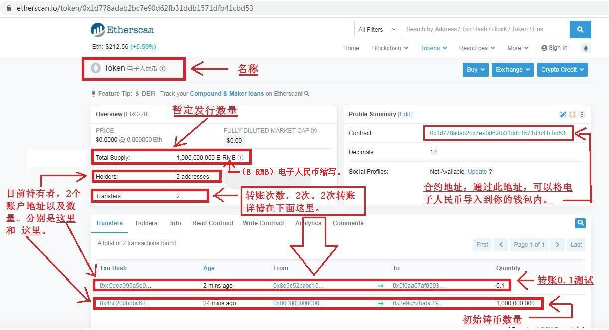The height and width of the screenshot is (330, 609).
Task: Click the search icon in transfers table
Action: (x=580, y=223)
